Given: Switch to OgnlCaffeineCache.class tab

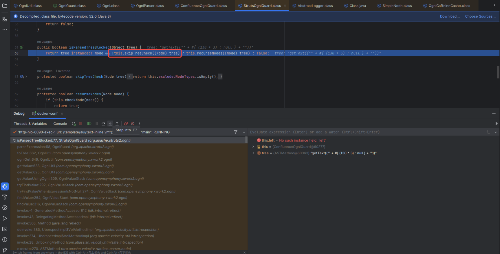Looking at the screenshot, I should (447, 5).
